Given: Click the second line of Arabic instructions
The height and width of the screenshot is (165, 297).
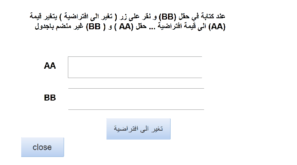Looking at the screenshot, I should point(130,27).
